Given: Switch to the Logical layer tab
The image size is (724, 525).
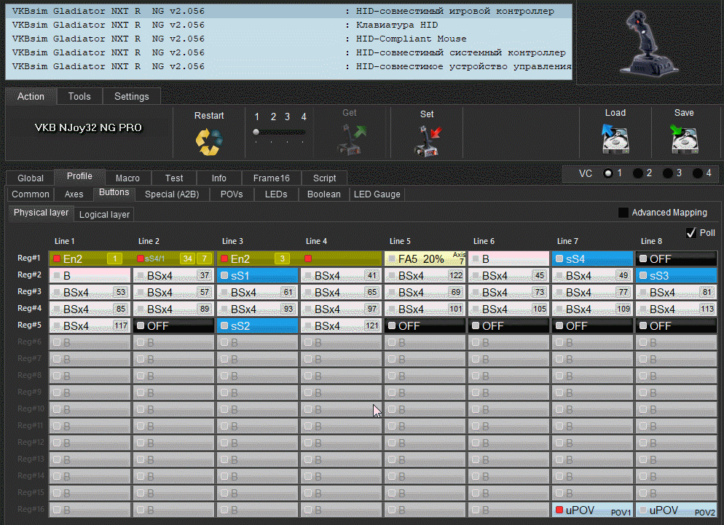Looking at the screenshot, I should (104, 214).
